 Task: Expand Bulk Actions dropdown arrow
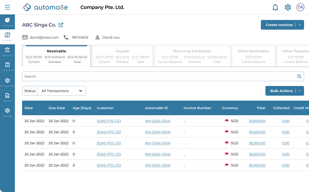pos(299,91)
